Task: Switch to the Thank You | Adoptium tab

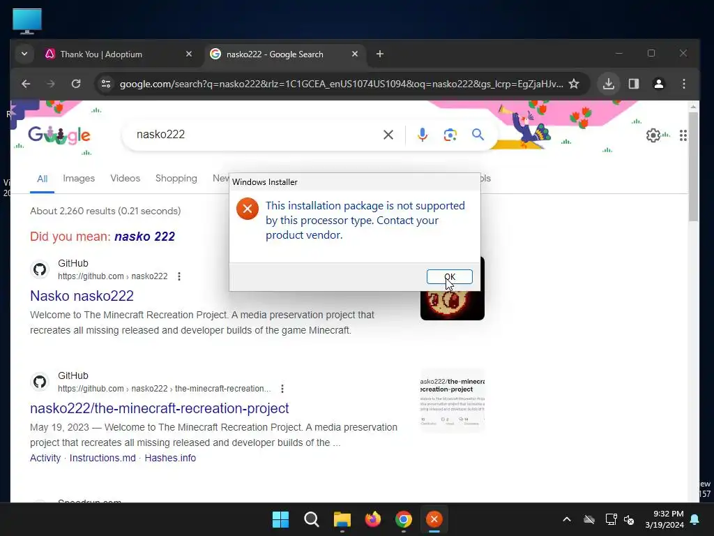Action: pos(119,54)
